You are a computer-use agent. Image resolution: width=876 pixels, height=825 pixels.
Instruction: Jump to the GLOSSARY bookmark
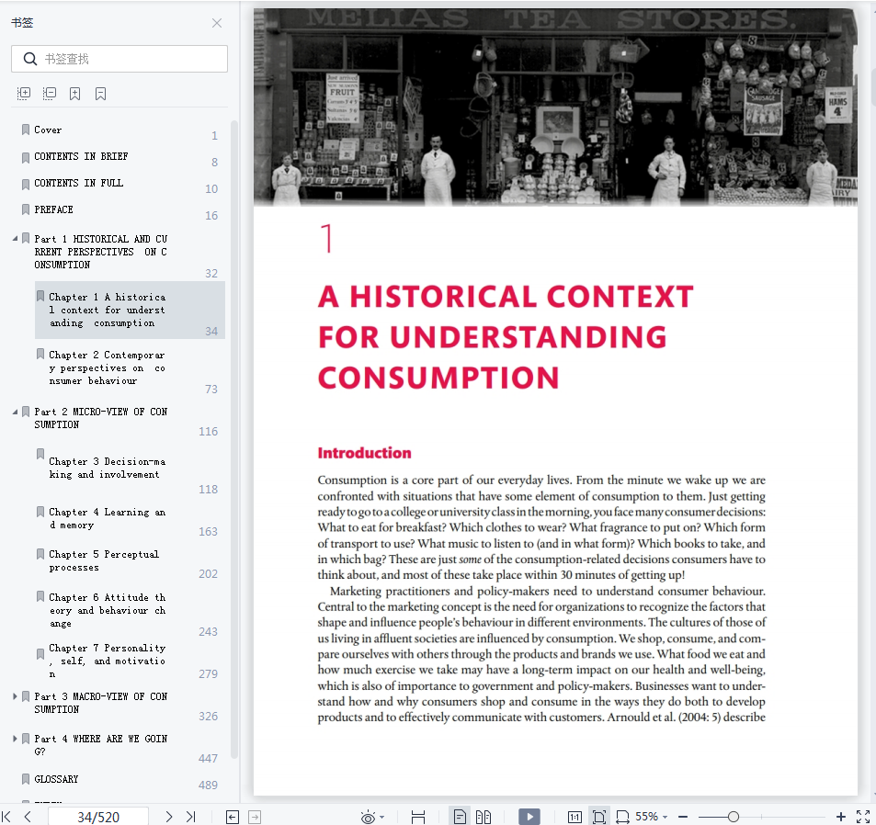tap(56, 779)
